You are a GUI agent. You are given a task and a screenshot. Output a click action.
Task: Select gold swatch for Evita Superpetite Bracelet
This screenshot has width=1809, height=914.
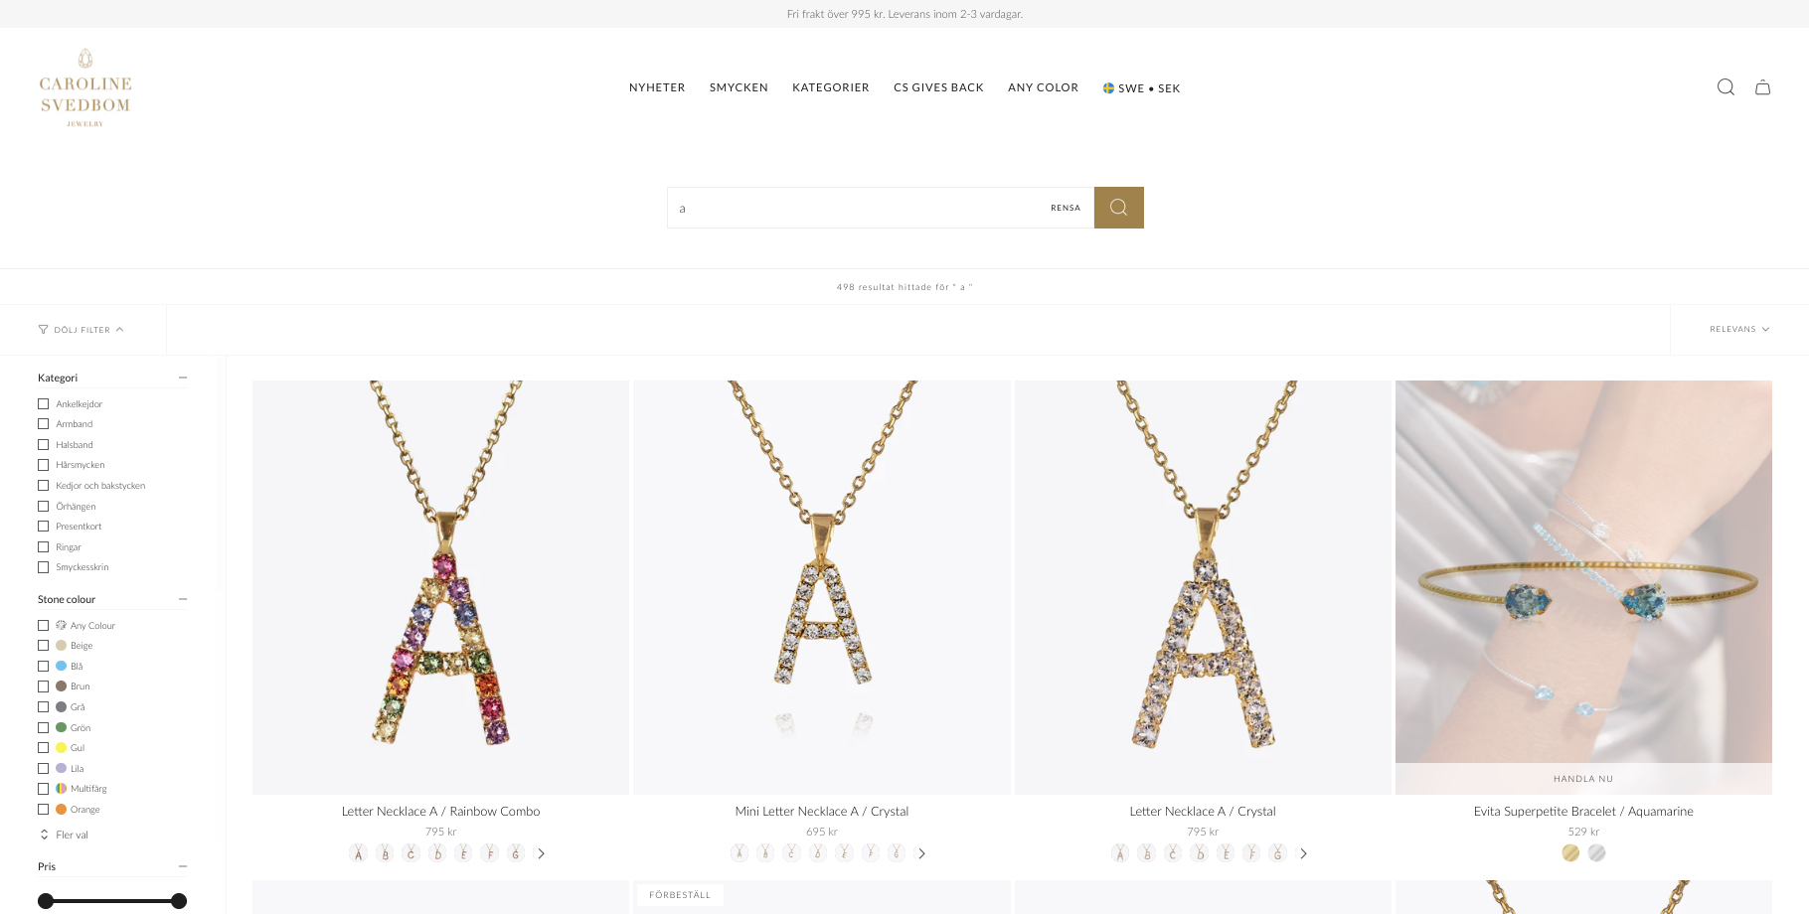click(1570, 853)
